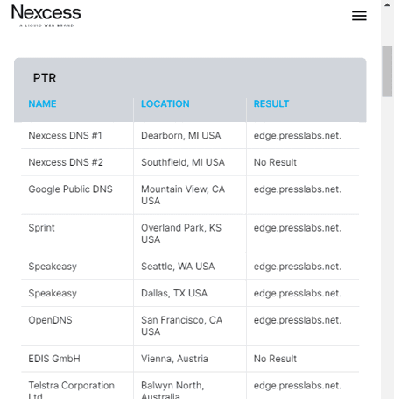This screenshot has height=399, width=394.
Task: Click Dearborn, MI USA location cell
Action: tap(181, 136)
